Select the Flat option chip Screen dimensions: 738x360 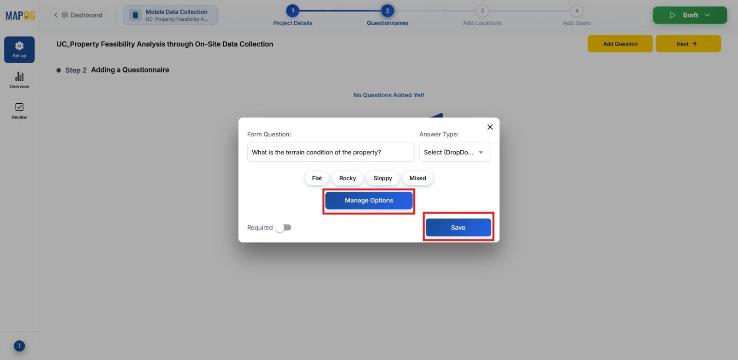(317, 178)
